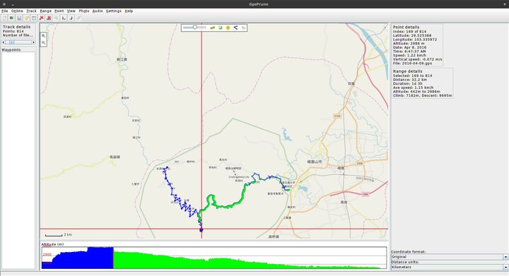
Task: Click the map transparency slider
Action: click(195, 28)
